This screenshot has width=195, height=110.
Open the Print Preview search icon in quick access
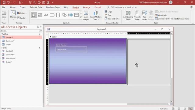tap(35, 2)
